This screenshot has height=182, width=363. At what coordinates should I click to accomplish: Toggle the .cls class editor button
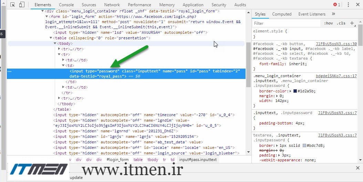pyautogui.click(x=341, y=23)
